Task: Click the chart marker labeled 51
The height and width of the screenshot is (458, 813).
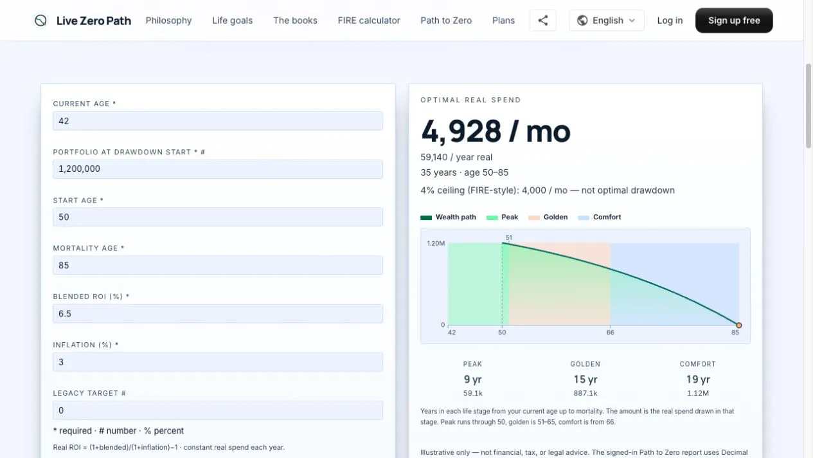Action: pyautogui.click(x=509, y=238)
